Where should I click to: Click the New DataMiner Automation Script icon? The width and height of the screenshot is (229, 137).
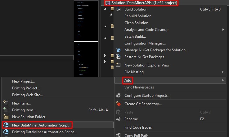point(6,125)
